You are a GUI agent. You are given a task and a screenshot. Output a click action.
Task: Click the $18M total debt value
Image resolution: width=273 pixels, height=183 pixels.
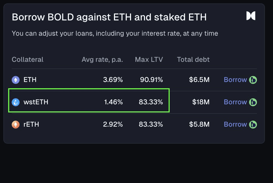coord(201,102)
